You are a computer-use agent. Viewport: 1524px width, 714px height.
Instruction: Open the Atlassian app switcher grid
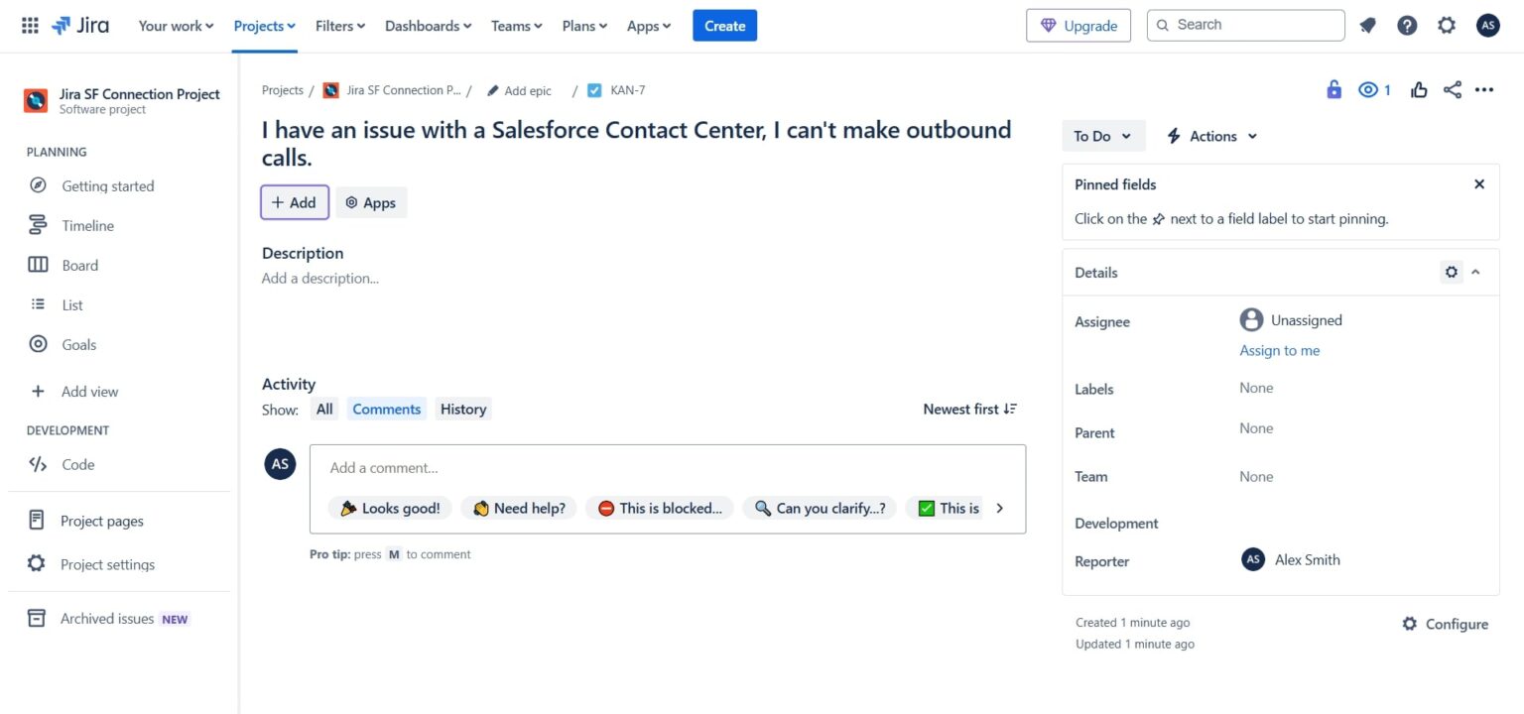tap(30, 25)
